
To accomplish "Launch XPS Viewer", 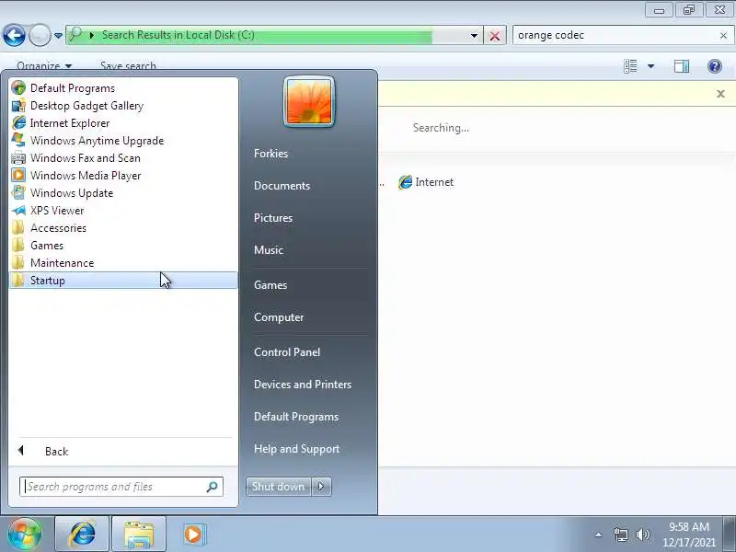I will pos(123,211).
